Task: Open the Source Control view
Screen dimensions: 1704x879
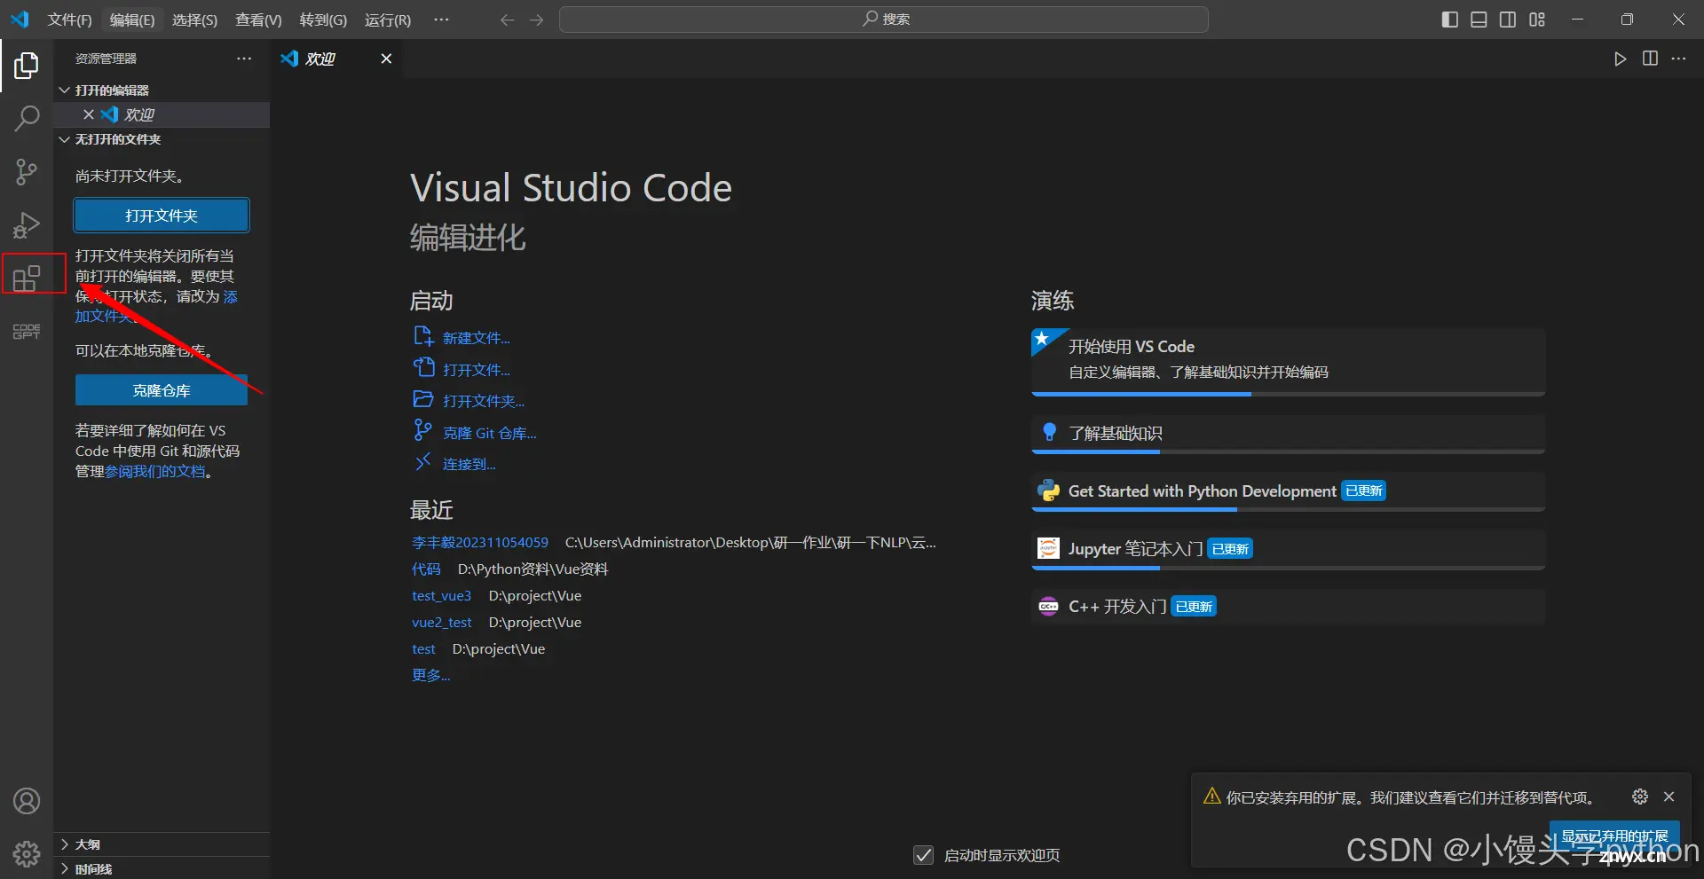Action: coord(27,172)
